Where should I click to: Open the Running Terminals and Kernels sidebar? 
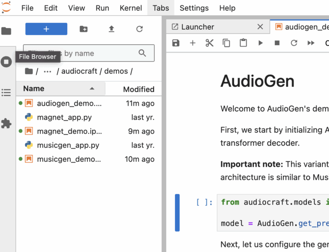coord(6,62)
